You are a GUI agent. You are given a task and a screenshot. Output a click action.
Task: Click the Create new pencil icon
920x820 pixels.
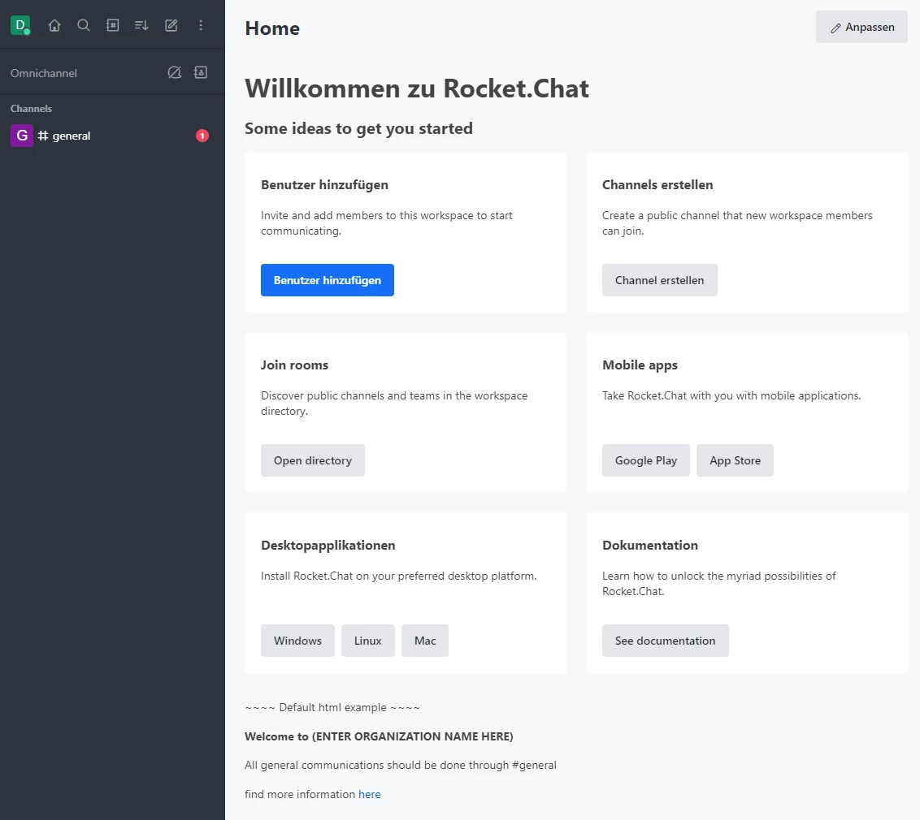[x=171, y=25]
